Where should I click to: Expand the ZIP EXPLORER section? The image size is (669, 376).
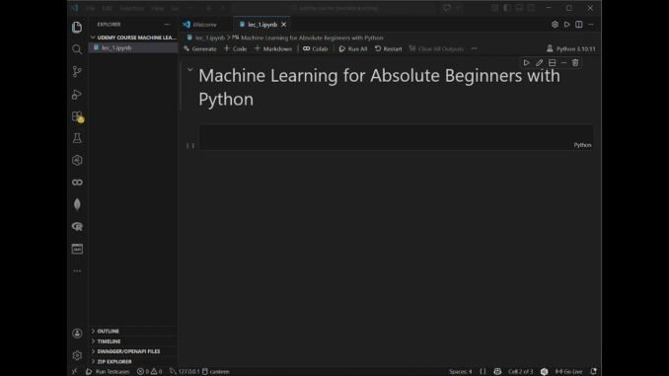coord(133,361)
